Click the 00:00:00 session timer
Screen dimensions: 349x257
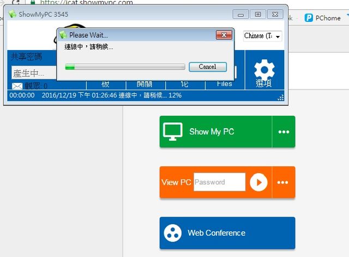tap(22, 95)
